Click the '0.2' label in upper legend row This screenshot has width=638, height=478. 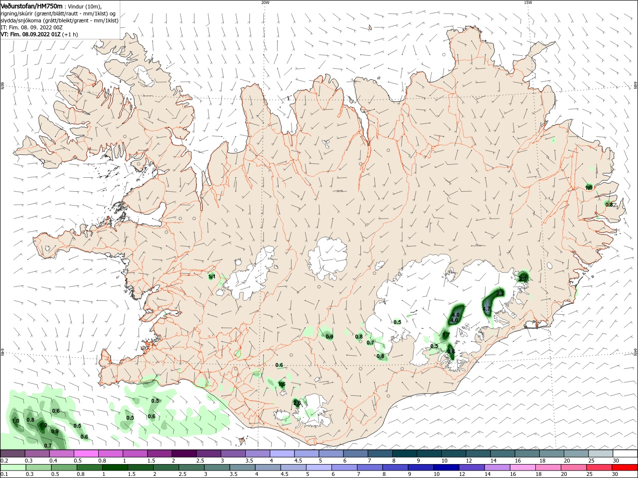click(x=4, y=461)
